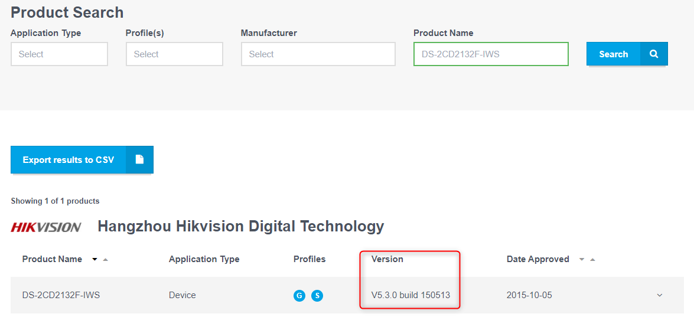This screenshot has height=330, width=694.
Task: Sort Date Approved ascending with up arrow
Action: click(592, 259)
